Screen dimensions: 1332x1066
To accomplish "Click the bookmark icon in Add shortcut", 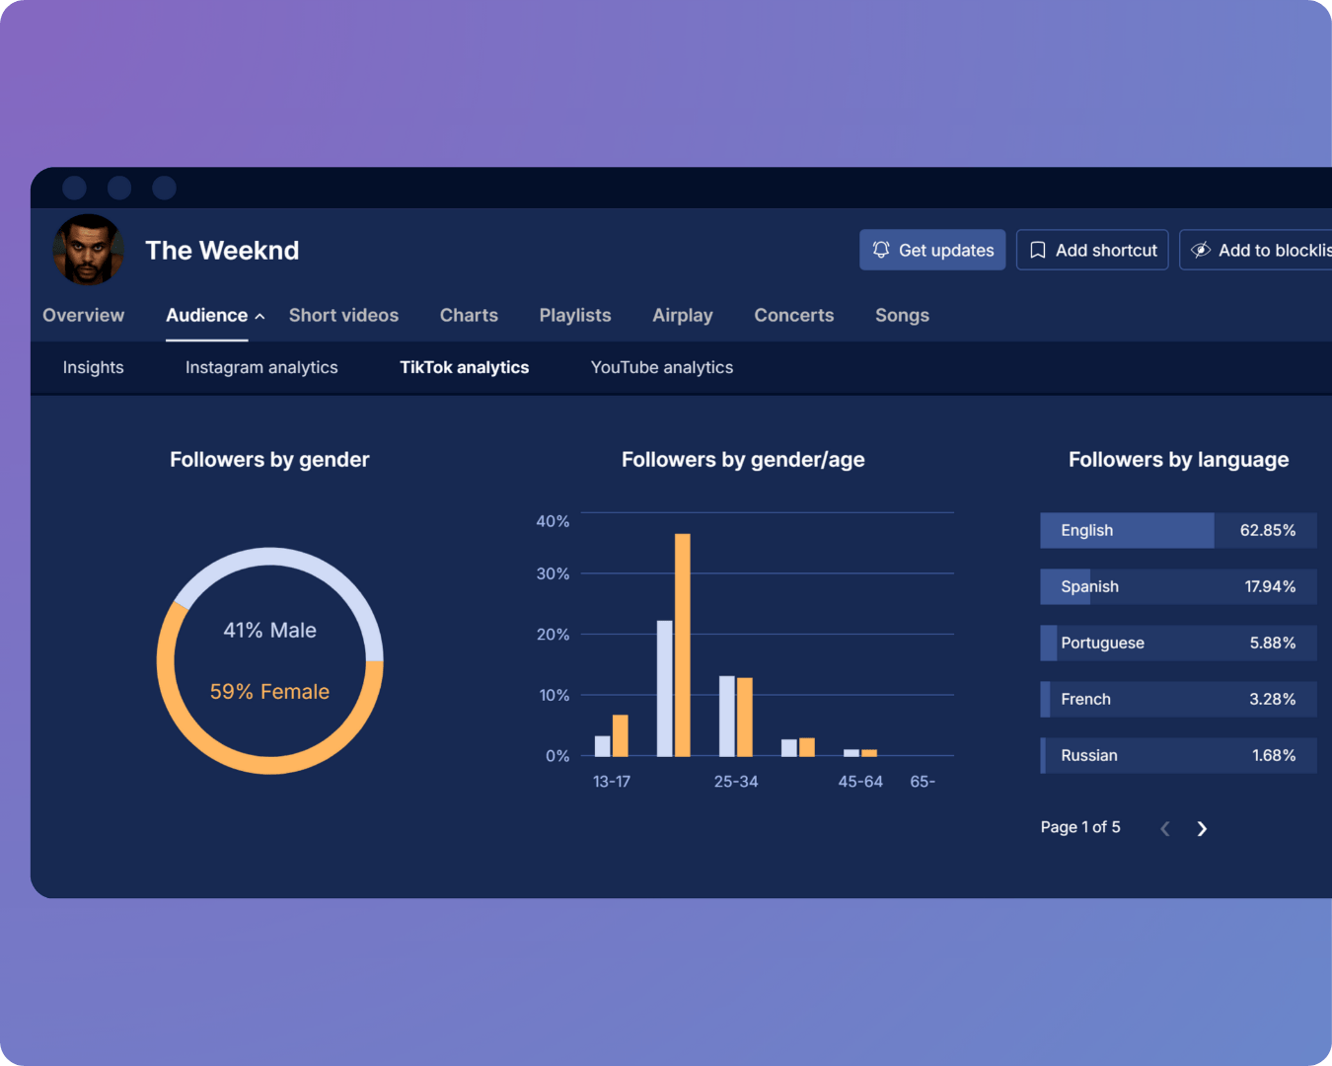I will pyautogui.click(x=1038, y=250).
